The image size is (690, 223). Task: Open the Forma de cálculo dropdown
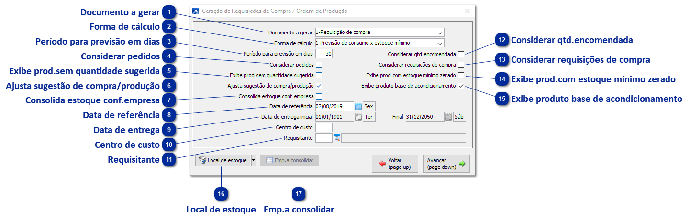point(439,43)
